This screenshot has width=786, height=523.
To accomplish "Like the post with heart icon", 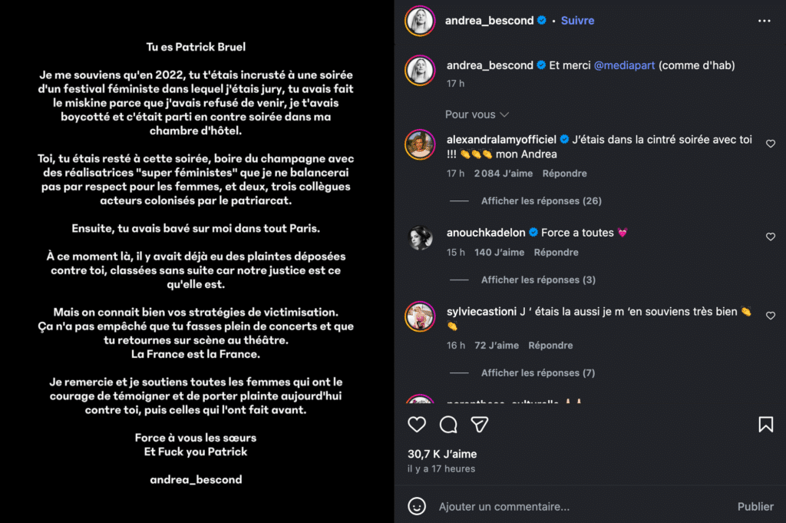I will coord(417,425).
